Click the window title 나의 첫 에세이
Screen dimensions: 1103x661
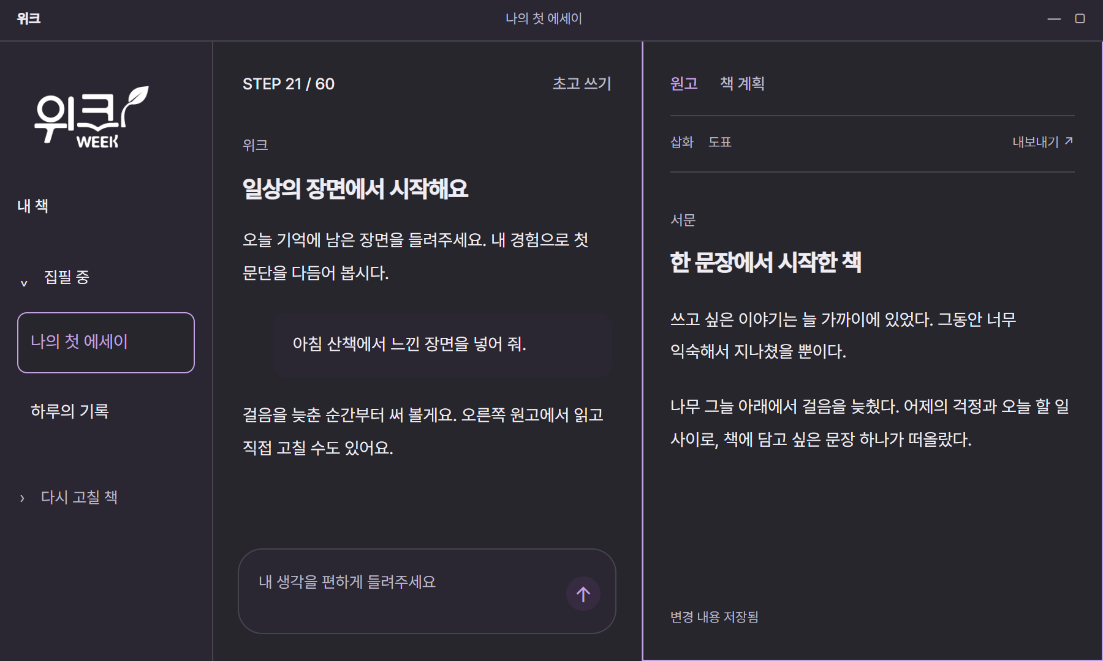click(544, 19)
